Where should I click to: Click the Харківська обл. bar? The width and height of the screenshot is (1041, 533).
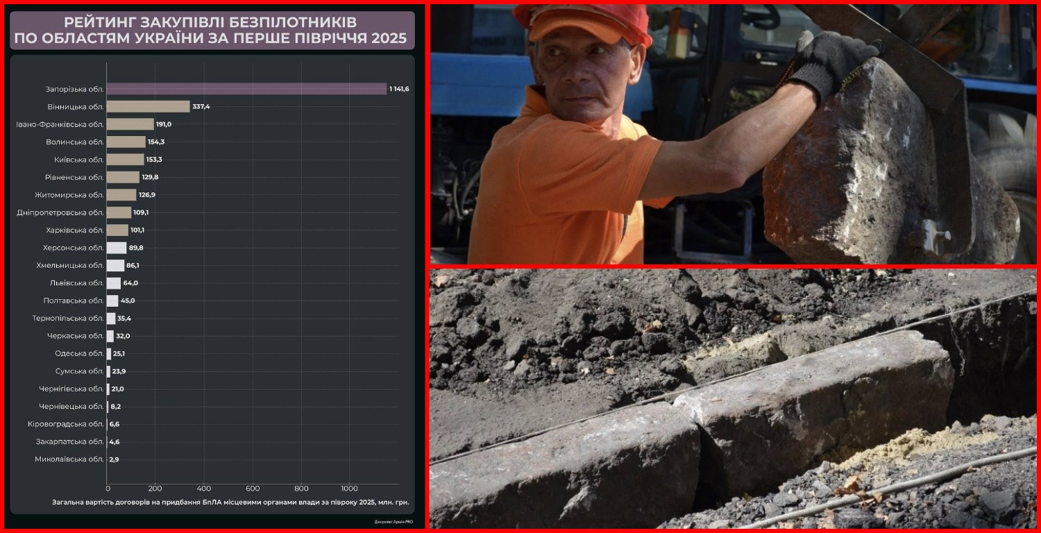(117, 230)
